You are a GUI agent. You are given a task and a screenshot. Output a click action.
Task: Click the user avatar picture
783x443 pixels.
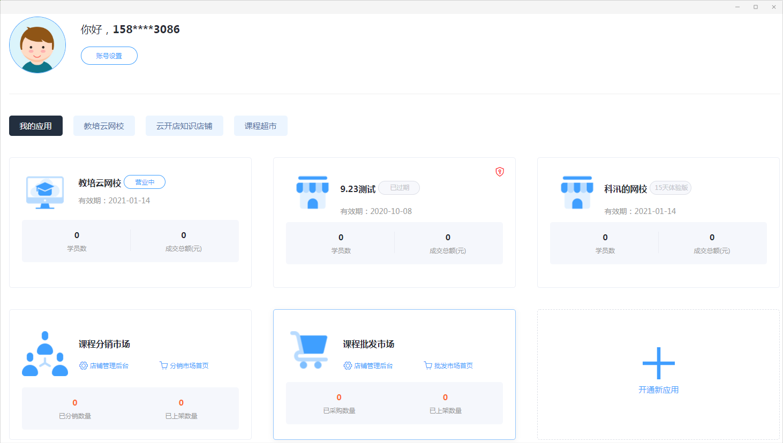(x=37, y=45)
